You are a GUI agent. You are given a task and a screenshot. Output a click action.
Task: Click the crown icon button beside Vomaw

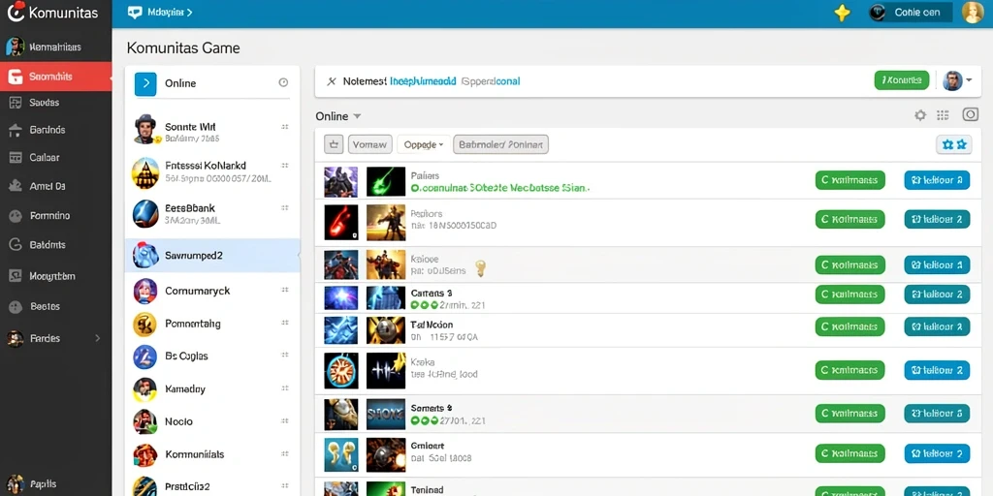[x=334, y=144]
